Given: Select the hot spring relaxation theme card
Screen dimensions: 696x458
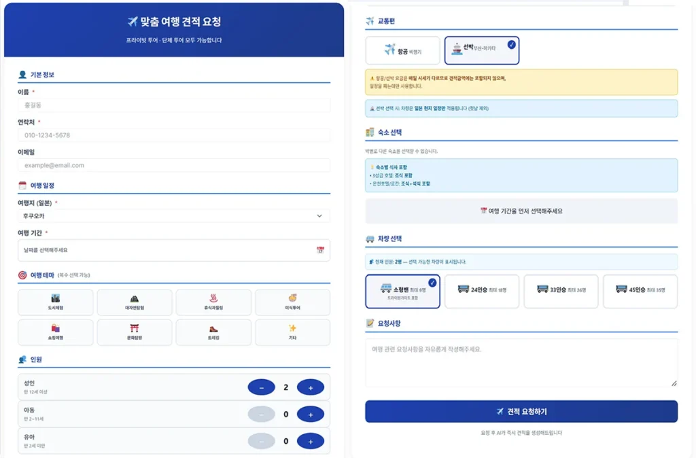Looking at the screenshot, I should point(213,302).
